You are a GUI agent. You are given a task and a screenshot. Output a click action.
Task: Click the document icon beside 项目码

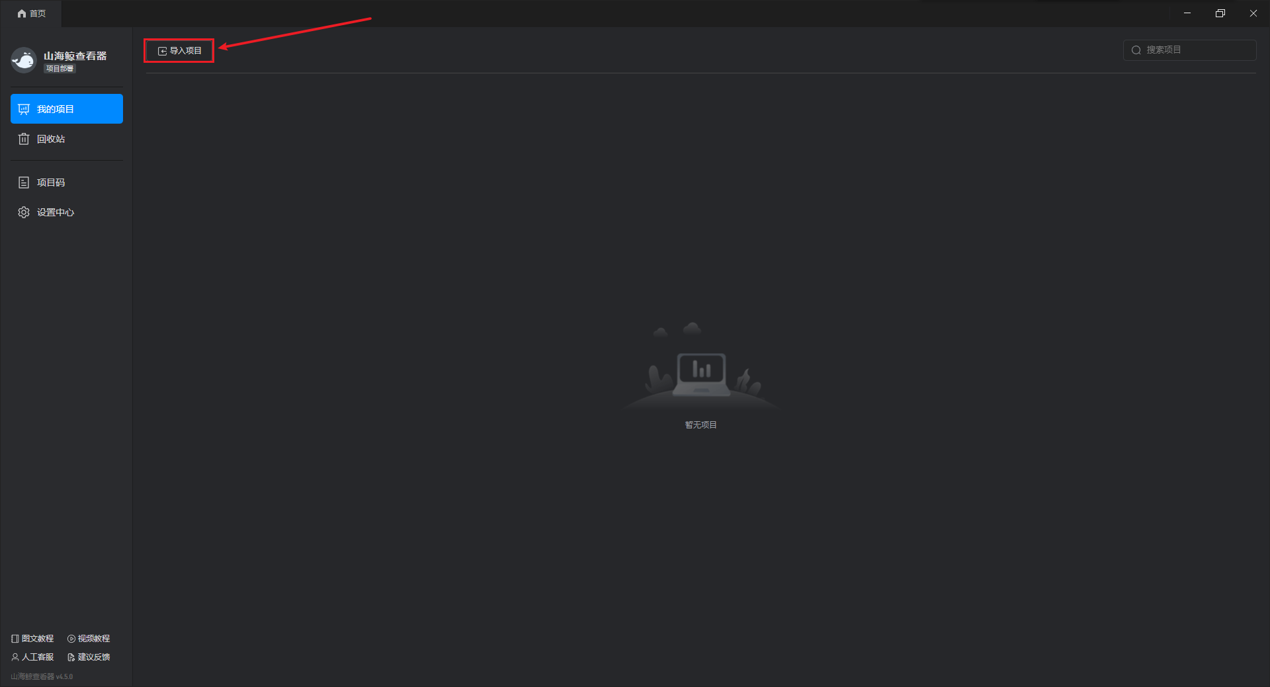pyautogui.click(x=24, y=182)
